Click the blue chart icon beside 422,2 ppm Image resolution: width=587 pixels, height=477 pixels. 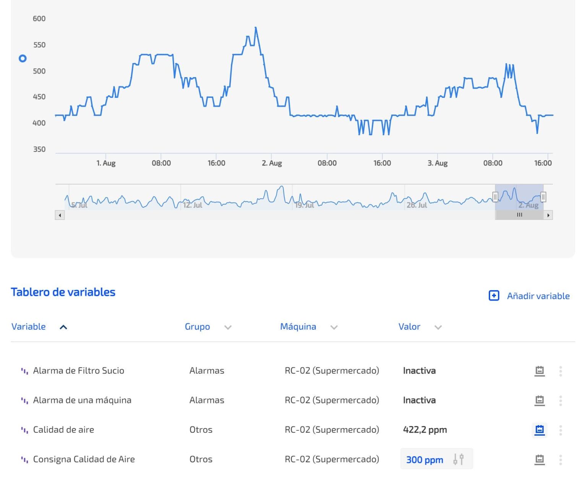[539, 429]
